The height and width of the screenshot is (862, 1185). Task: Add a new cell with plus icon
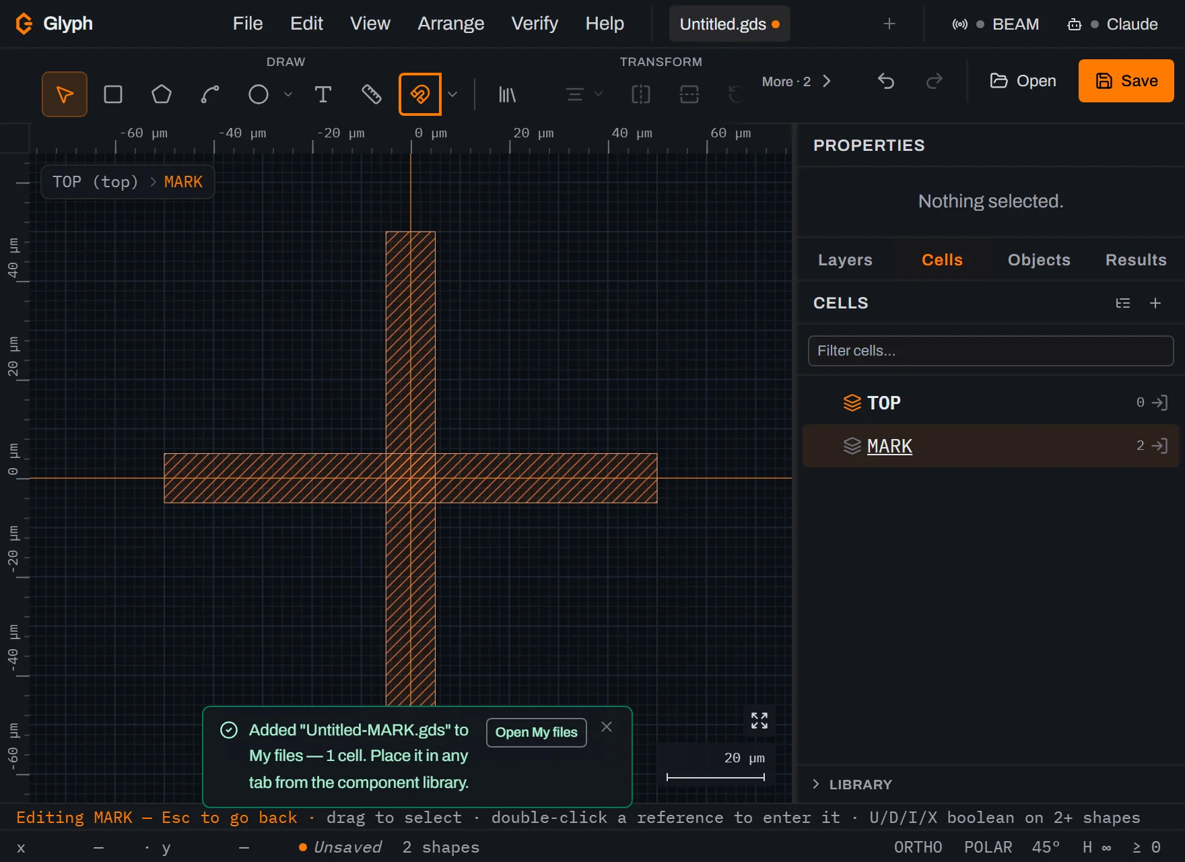1155,303
